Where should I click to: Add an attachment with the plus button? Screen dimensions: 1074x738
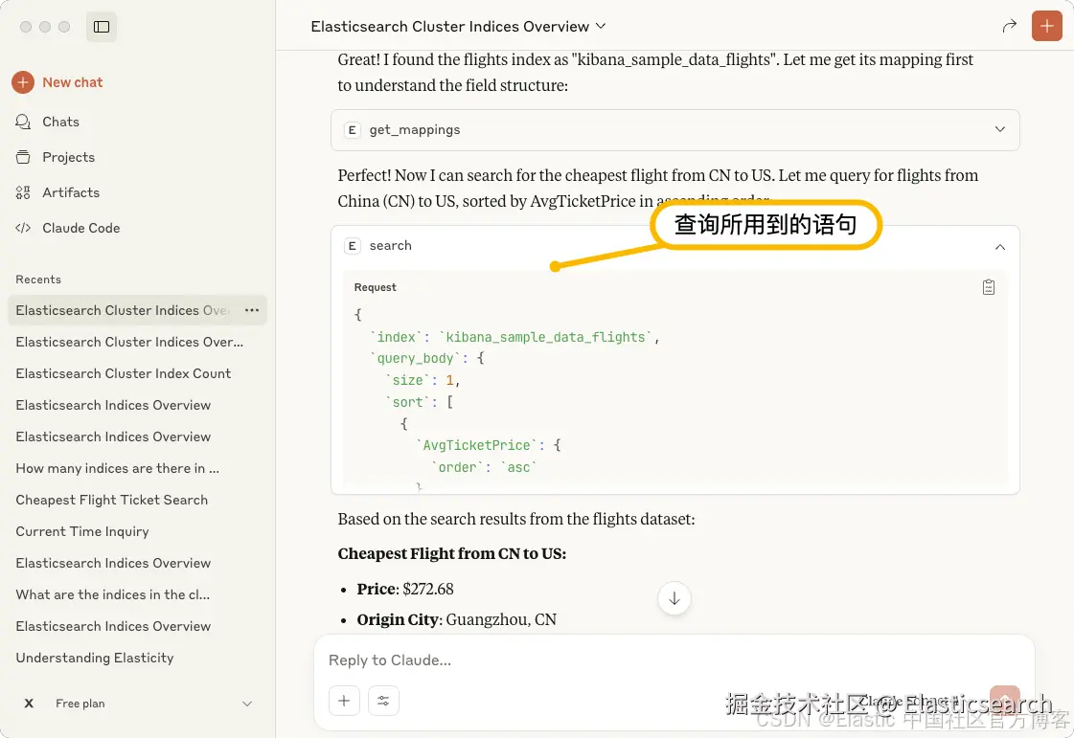[344, 701]
